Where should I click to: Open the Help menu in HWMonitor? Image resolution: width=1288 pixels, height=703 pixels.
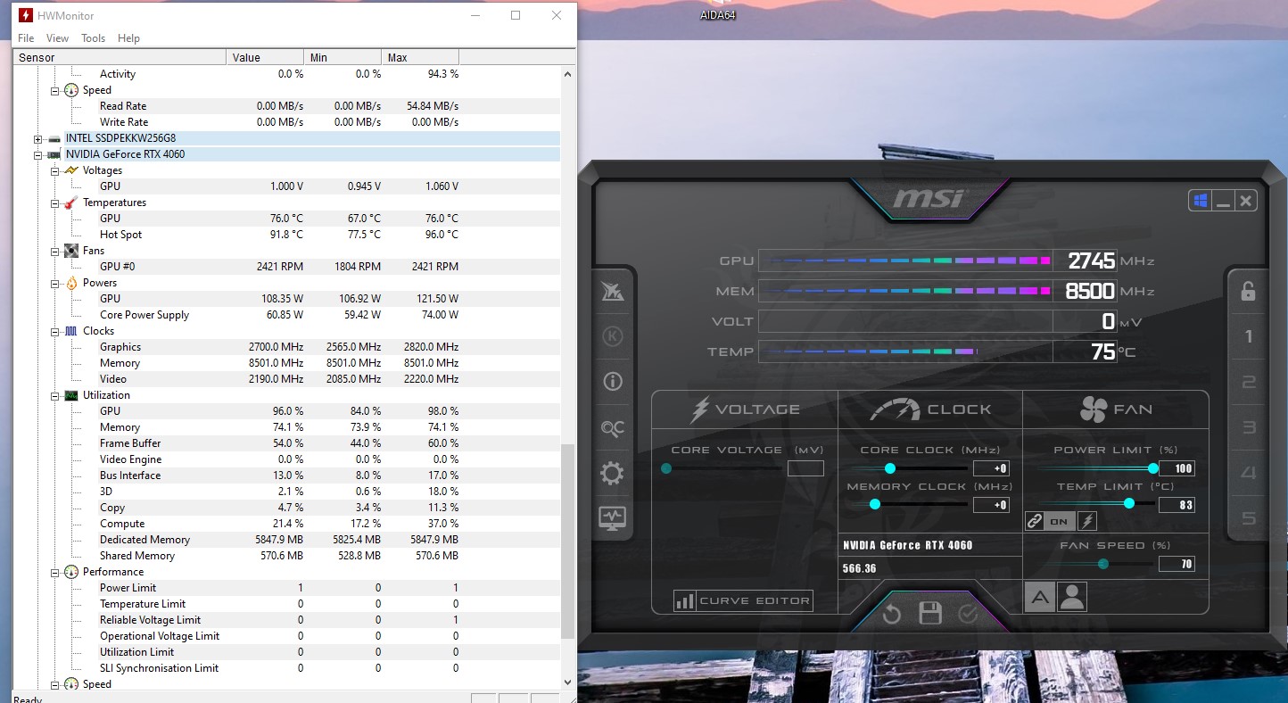[128, 38]
